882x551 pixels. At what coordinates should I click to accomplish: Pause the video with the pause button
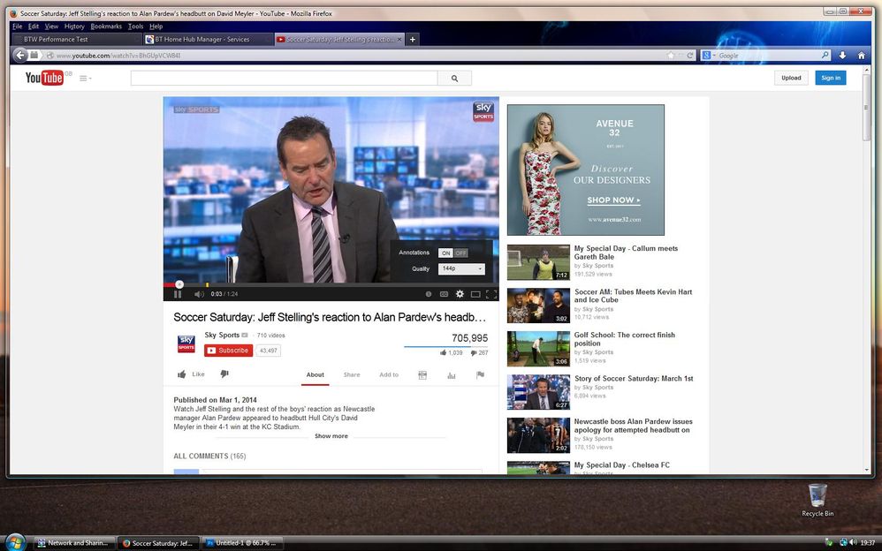point(178,294)
